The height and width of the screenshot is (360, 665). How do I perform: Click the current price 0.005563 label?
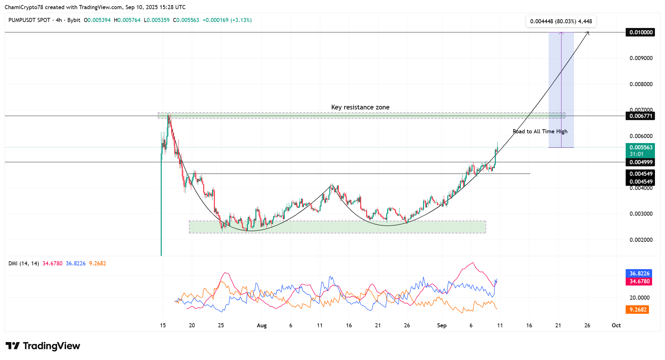point(640,147)
